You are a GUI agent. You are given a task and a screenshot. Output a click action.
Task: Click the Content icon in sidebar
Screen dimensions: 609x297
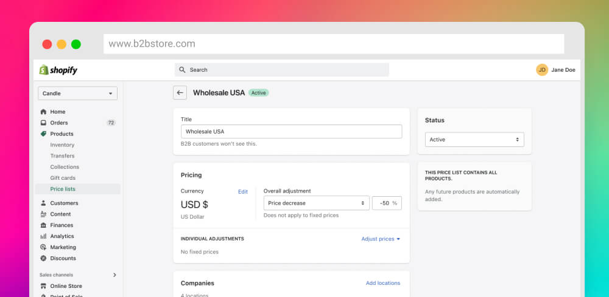click(43, 214)
